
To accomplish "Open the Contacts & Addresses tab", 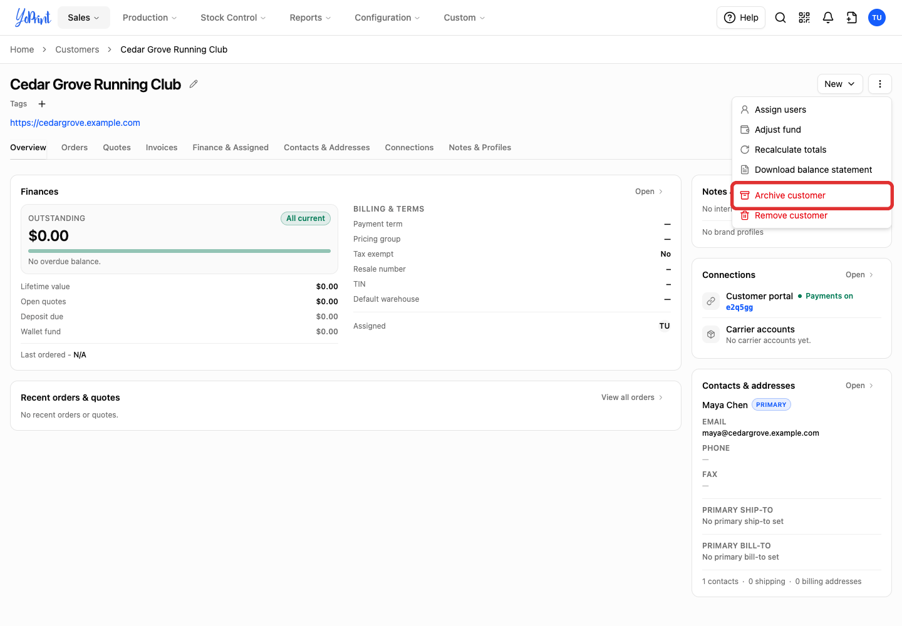I will [x=327, y=148].
